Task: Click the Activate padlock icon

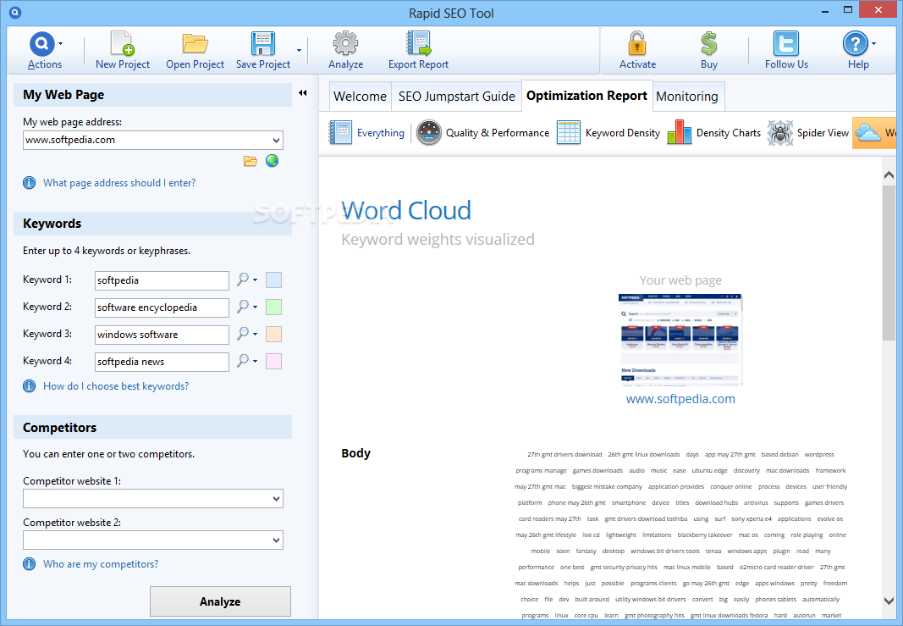Action: click(x=637, y=44)
